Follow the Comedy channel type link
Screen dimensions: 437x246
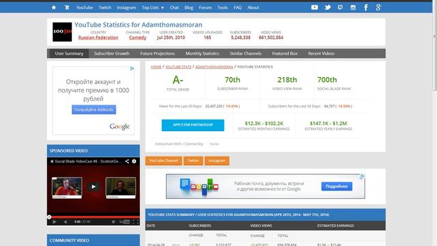[138, 38]
